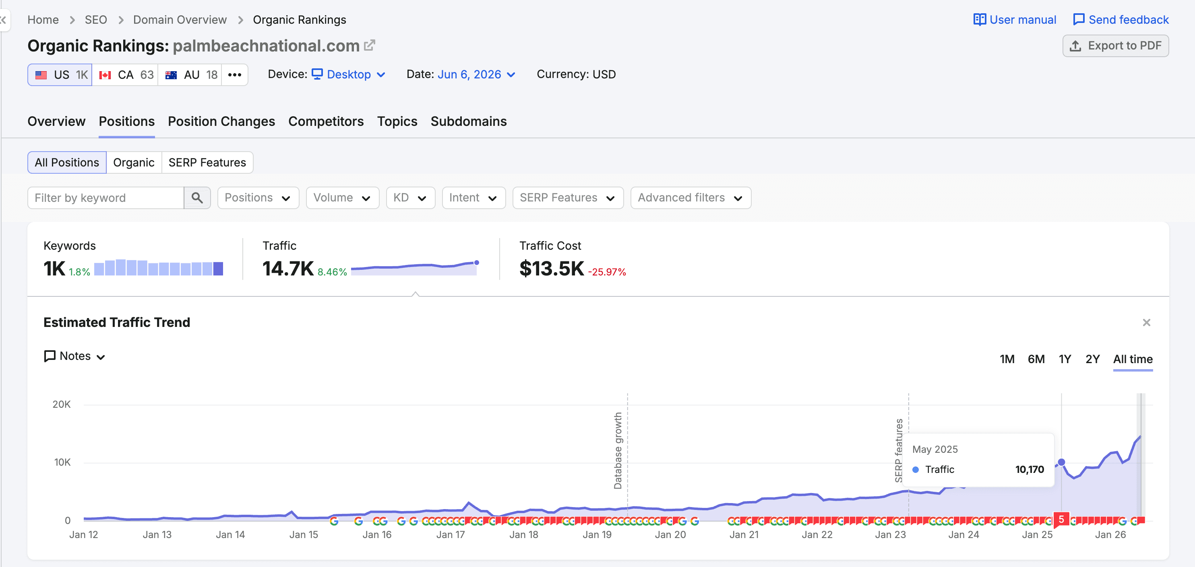Collapse the left sidebar chevron

click(x=4, y=20)
